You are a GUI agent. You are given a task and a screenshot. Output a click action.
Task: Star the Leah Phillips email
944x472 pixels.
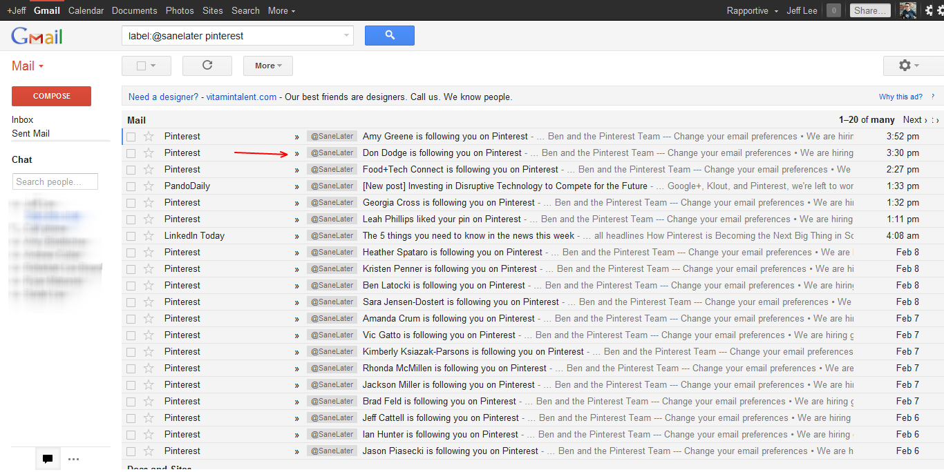click(148, 219)
